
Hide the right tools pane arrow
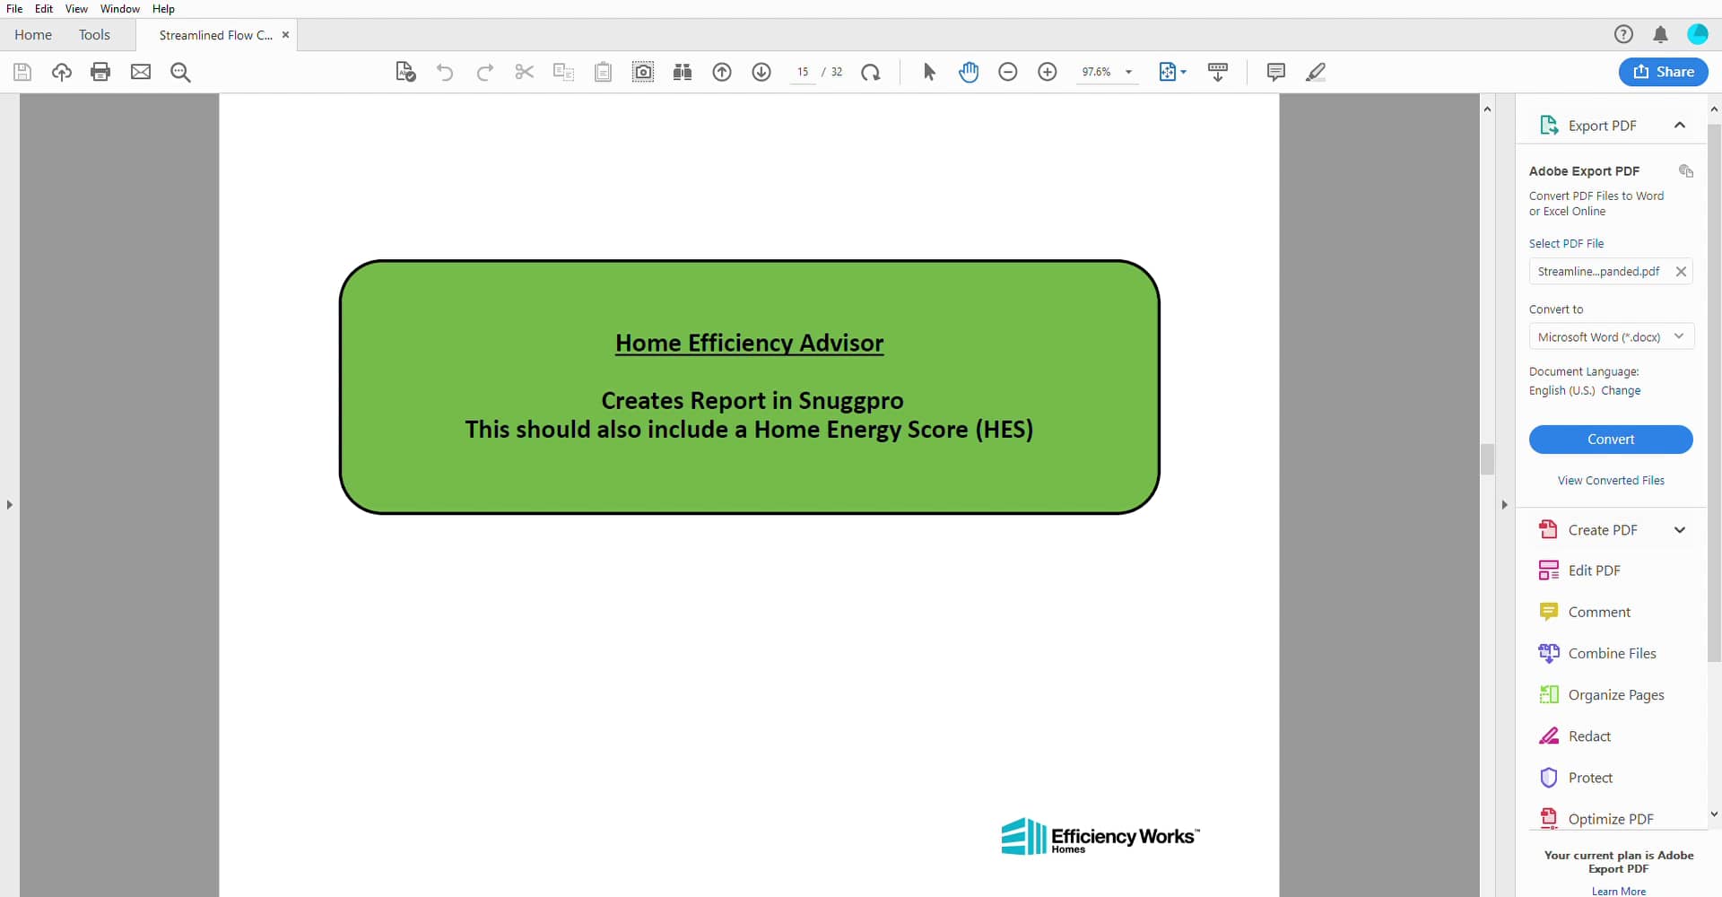pos(1504,504)
